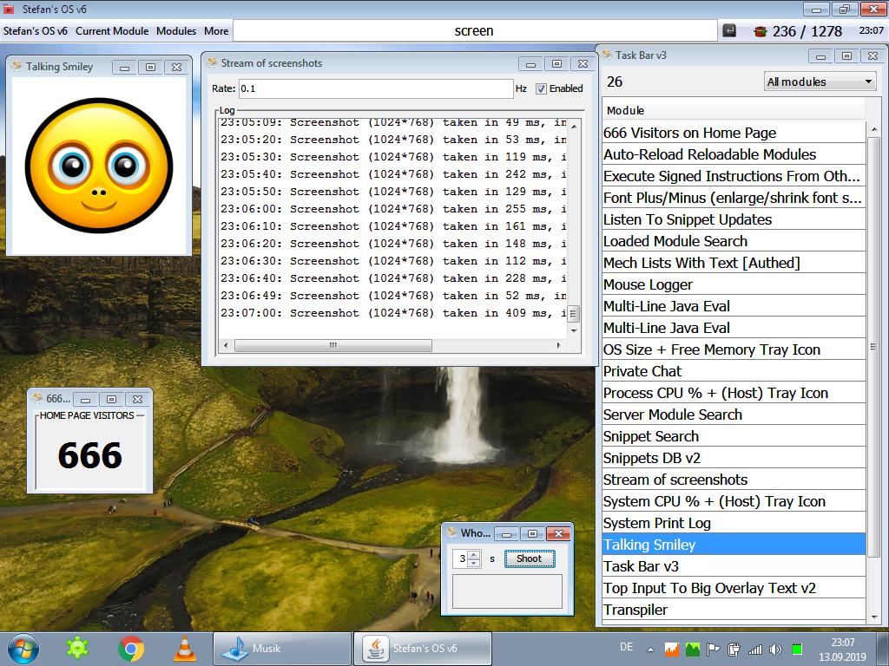889x666 pixels.
Task: Open VLC media player from the taskbar
Action: pos(184,648)
